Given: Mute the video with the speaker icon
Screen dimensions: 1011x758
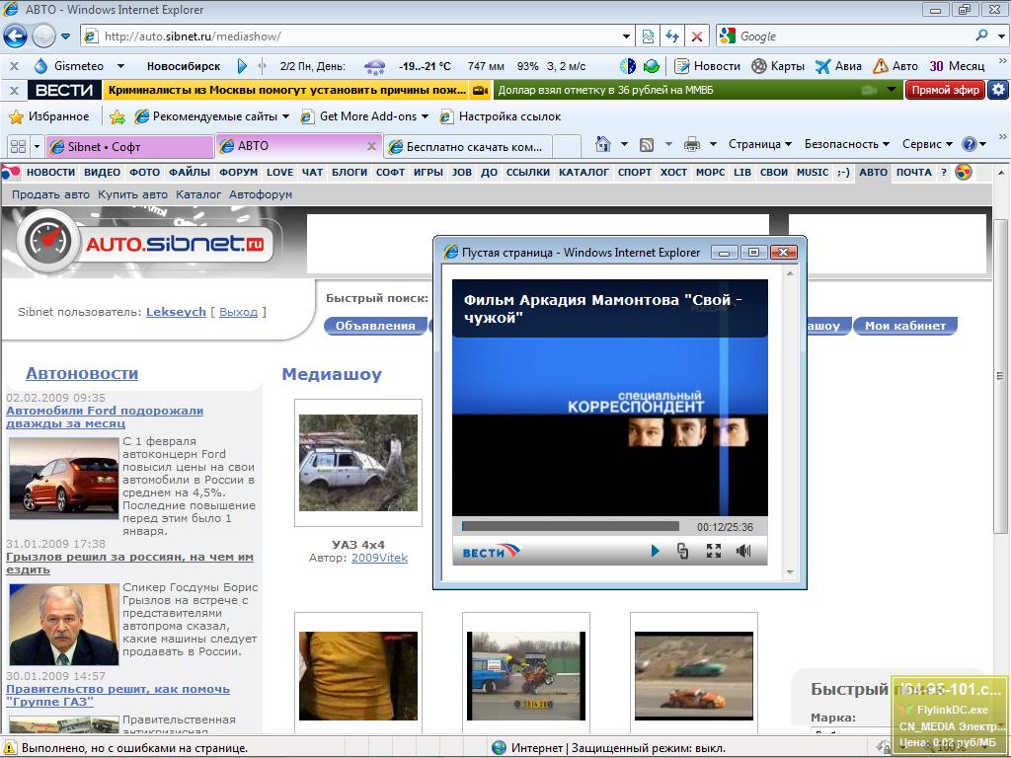Looking at the screenshot, I should click(743, 551).
